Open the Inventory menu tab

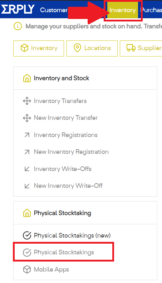[123, 10]
